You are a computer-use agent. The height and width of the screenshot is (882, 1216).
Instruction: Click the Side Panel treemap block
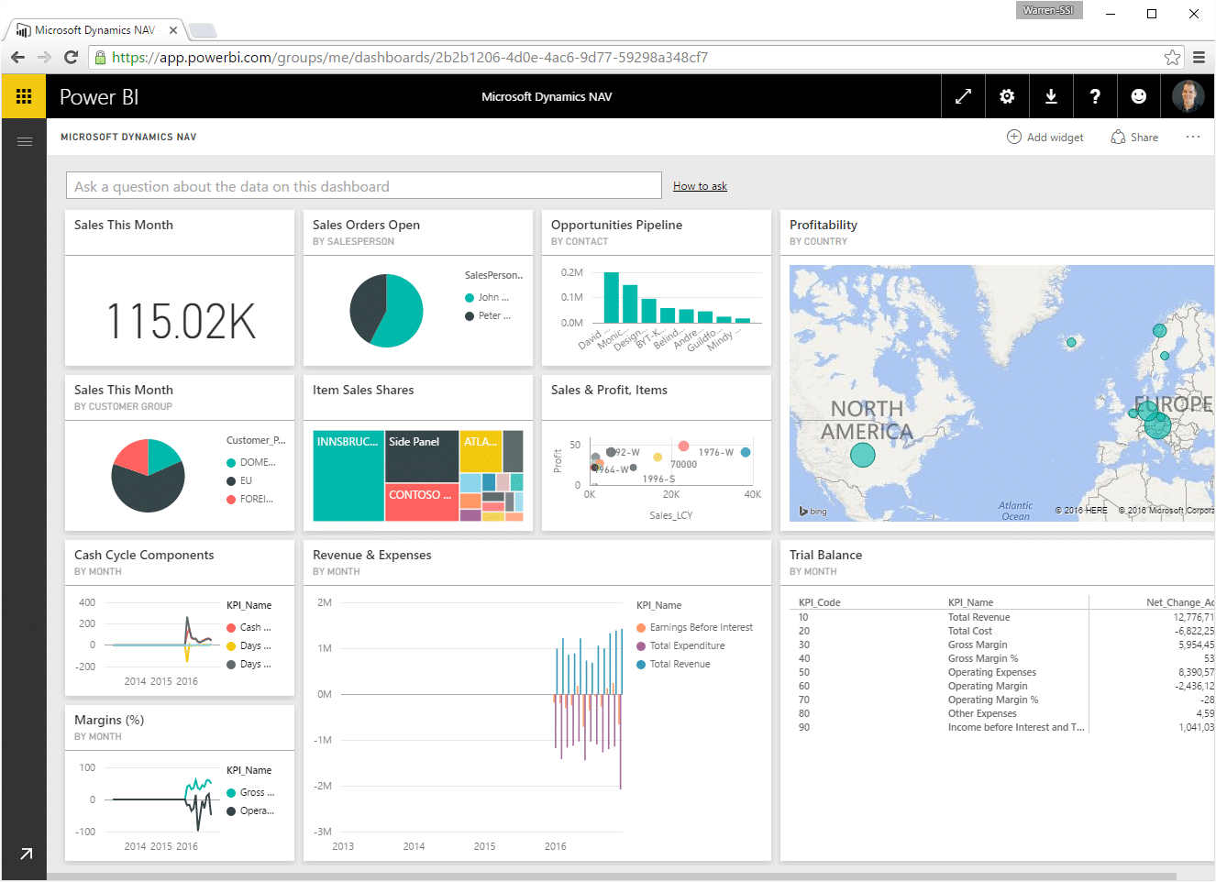(x=422, y=457)
